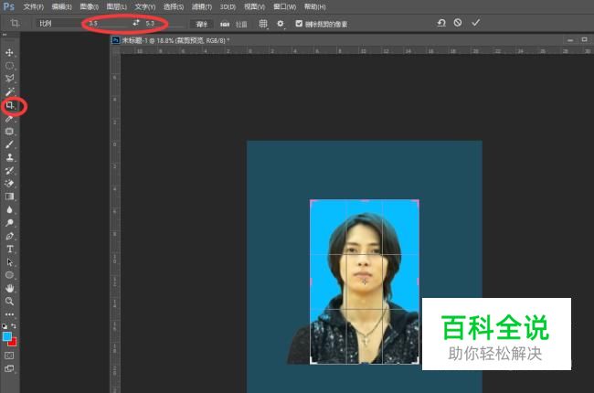Open the red background color swatch
Viewport: 594px width, 393px height.
(14, 343)
